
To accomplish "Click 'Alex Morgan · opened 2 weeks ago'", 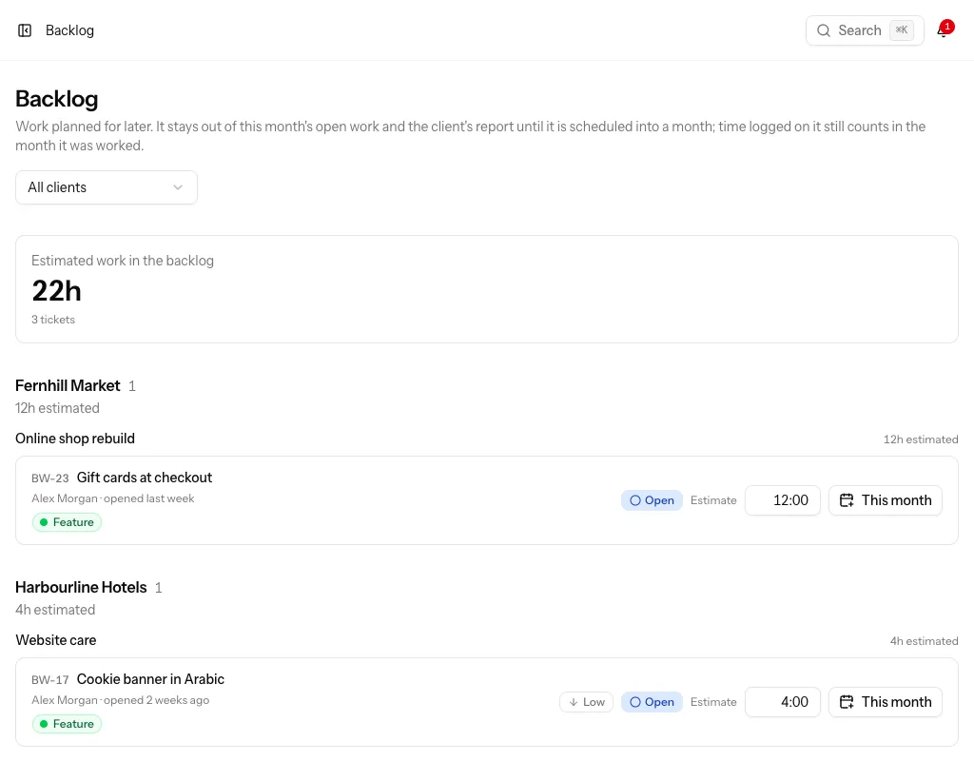I will pyautogui.click(x=121, y=699).
